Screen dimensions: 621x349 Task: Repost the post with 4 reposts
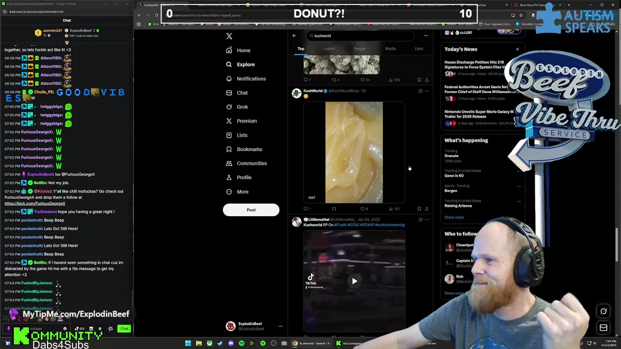click(336, 79)
